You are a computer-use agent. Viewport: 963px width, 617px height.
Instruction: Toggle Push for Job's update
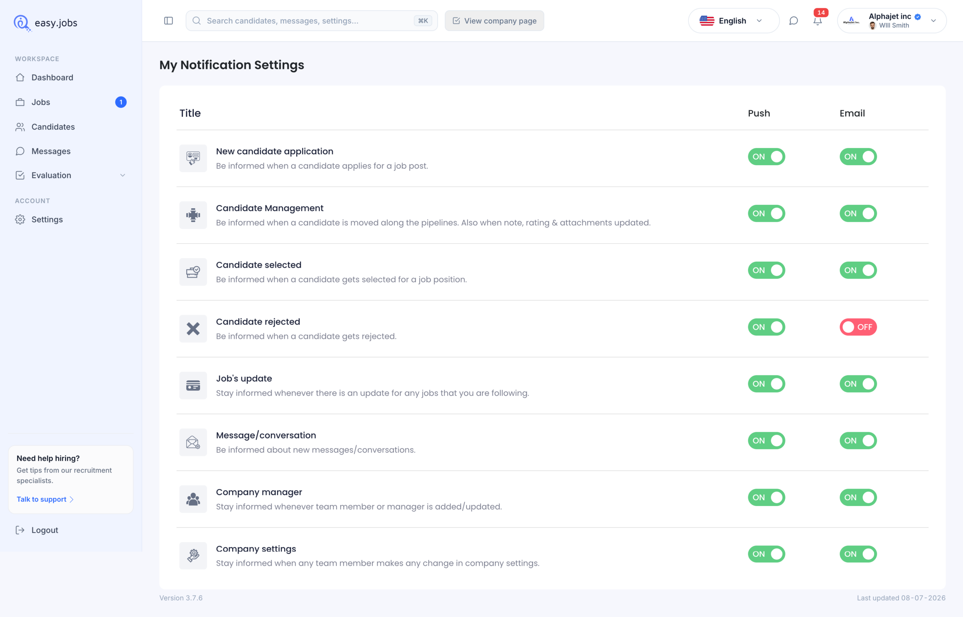[767, 384]
